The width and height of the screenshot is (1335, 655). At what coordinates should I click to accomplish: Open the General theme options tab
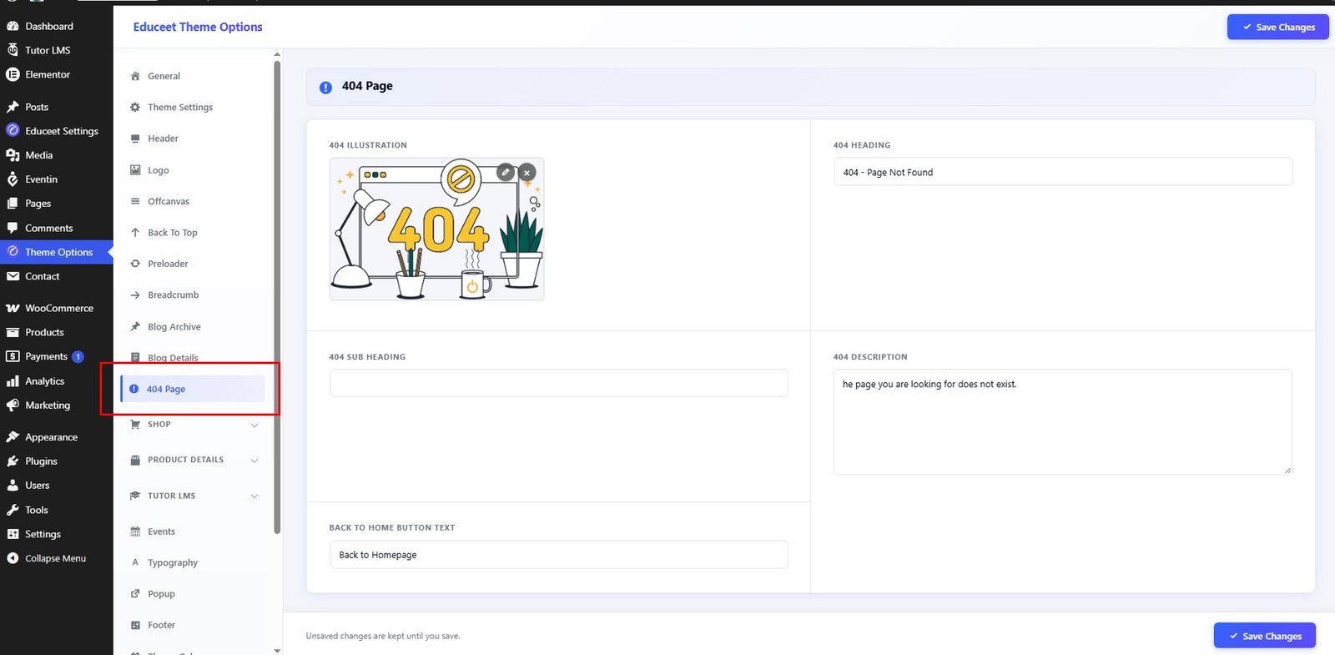click(x=164, y=76)
